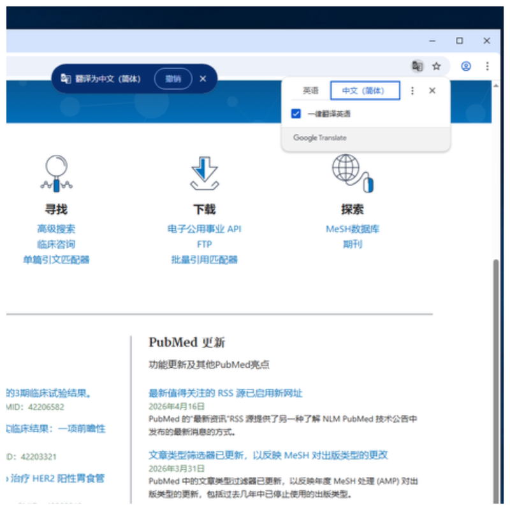Switch to the 英语 tab

[310, 91]
